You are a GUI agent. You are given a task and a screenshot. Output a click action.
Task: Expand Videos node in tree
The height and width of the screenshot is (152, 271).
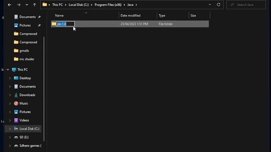[10, 120]
